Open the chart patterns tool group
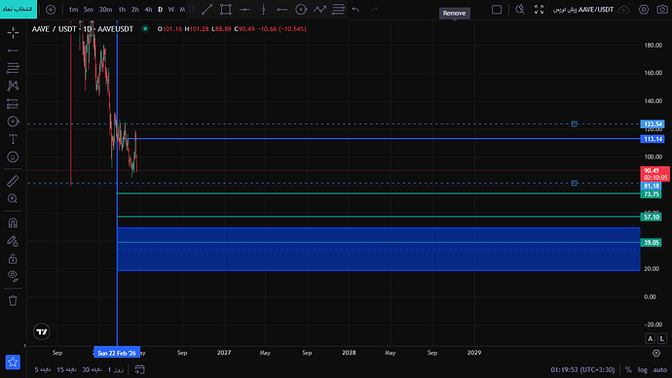Viewport: 672px width, 378px height. 13,86
